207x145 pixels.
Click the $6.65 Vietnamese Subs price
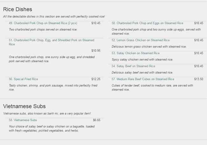(x=96, y=120)
